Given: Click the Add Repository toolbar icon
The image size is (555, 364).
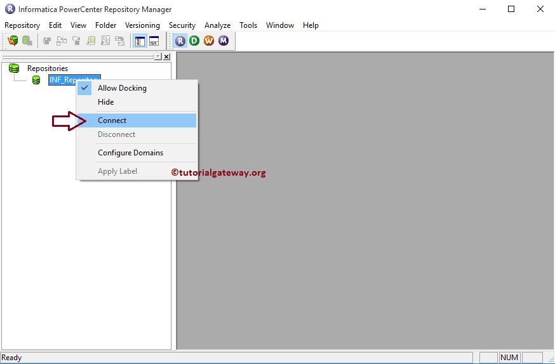Looking at the screenshot, I should click(27, 41).
